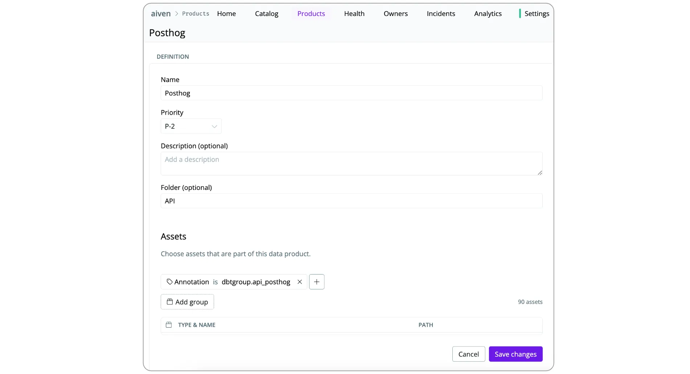
Task: Click the PATH column header
Action: [x=426, y=325]
